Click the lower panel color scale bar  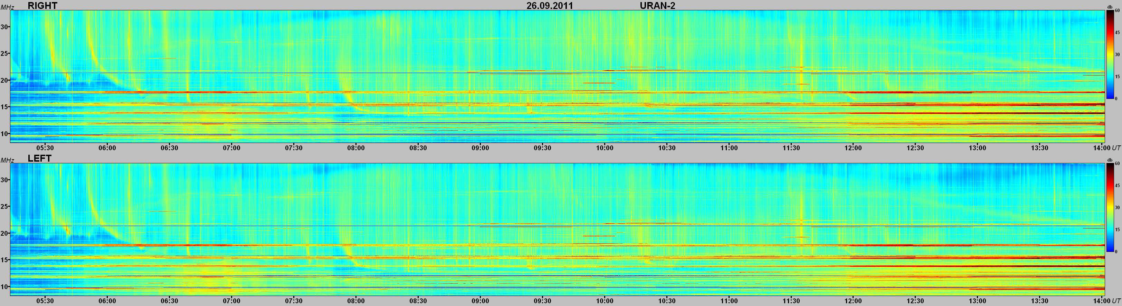coord(1110,208)
